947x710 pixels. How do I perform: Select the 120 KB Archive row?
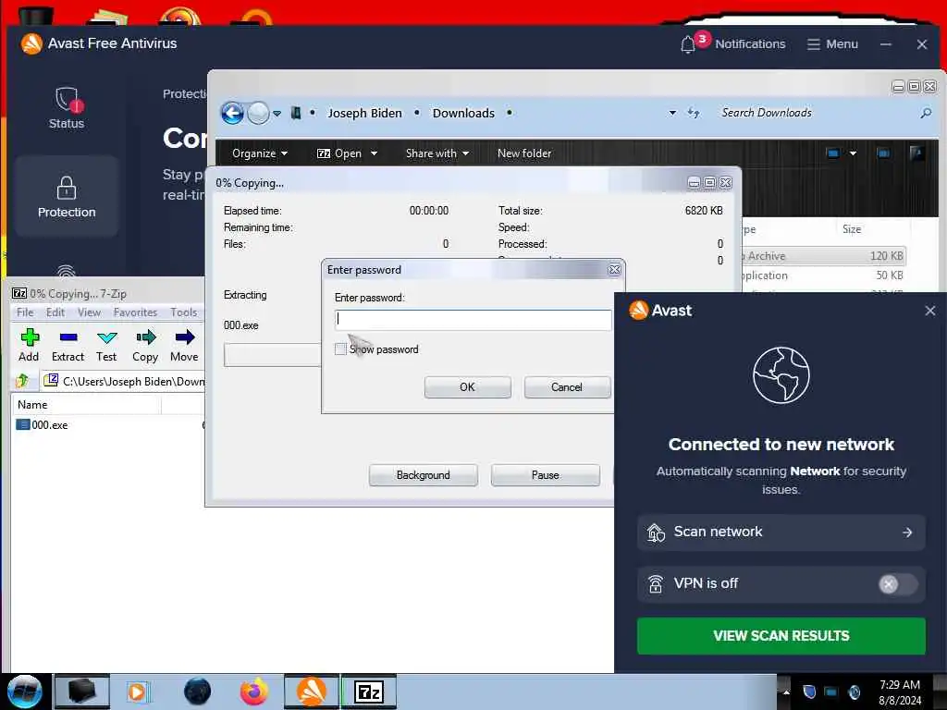pyautogui.click(x=824, y=256)
